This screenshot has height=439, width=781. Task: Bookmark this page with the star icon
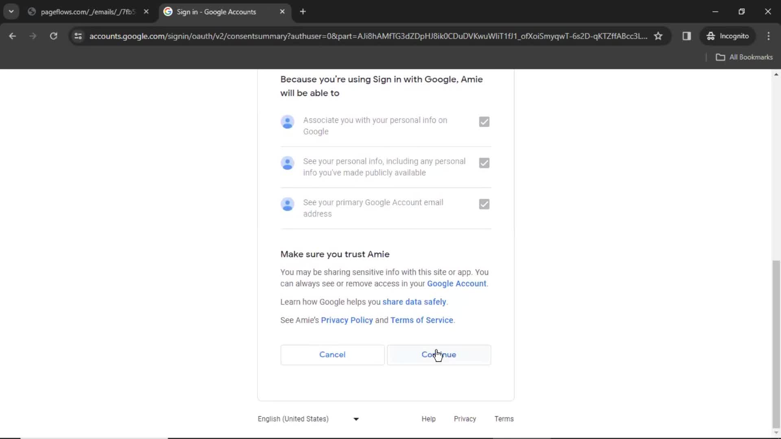point(658,36)
